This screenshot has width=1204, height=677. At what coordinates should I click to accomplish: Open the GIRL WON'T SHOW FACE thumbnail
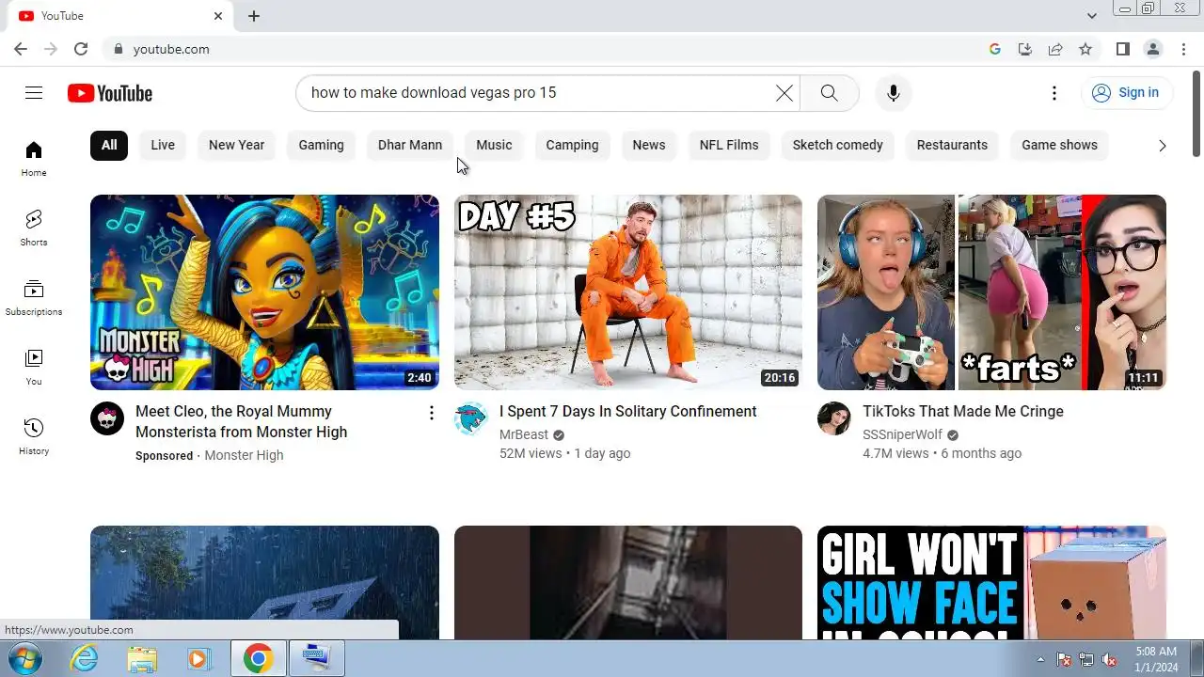tap(991, 583)
